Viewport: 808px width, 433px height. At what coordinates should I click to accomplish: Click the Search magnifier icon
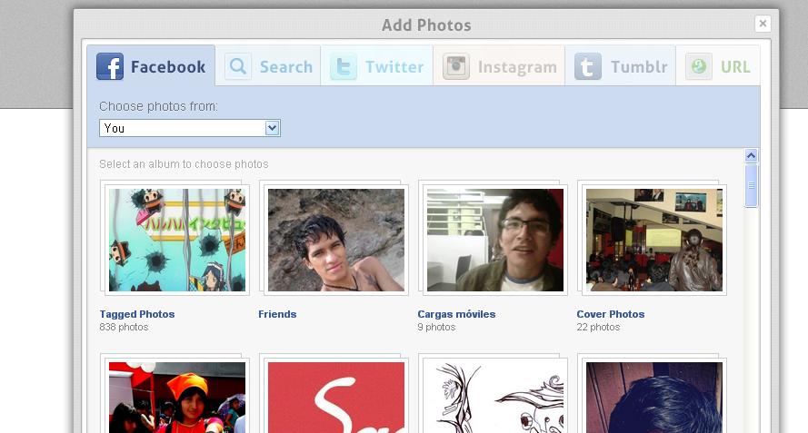238,66
